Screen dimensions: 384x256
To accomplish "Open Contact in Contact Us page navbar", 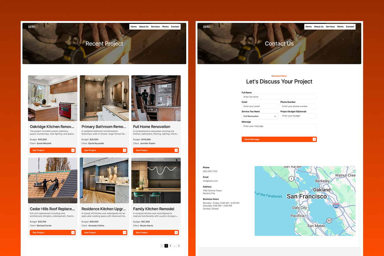I will (x=350, y=27).
